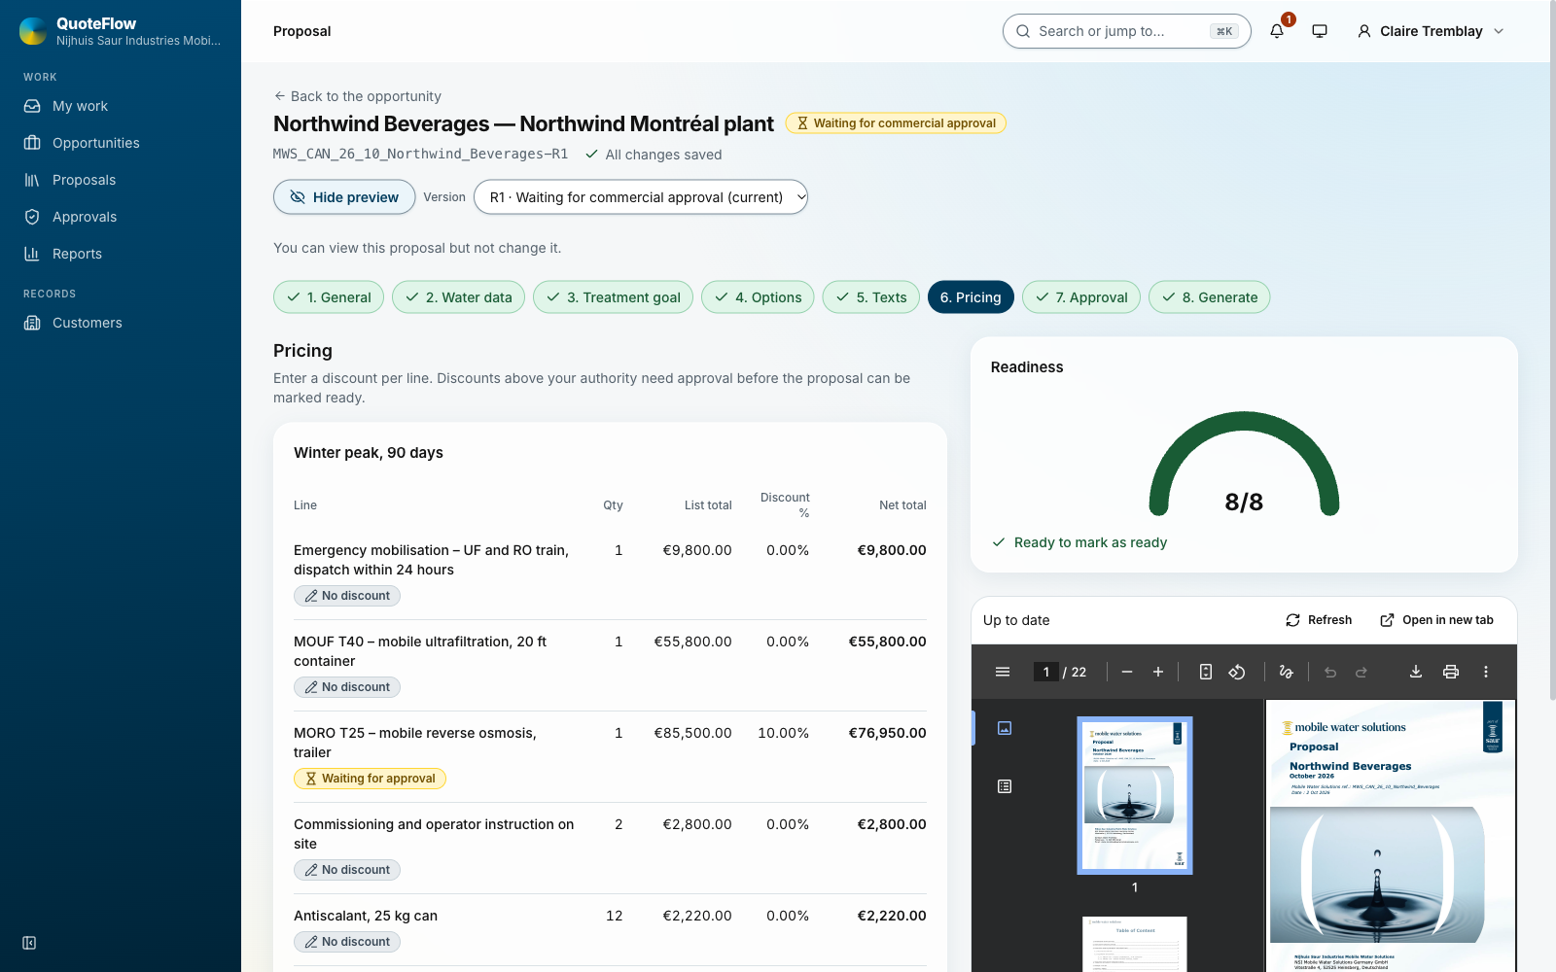Open Opportunities in sidebar

[x=121, y=143]
